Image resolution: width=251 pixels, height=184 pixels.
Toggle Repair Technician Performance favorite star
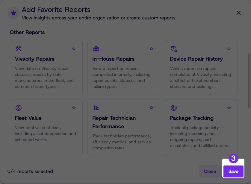point(152,108)
